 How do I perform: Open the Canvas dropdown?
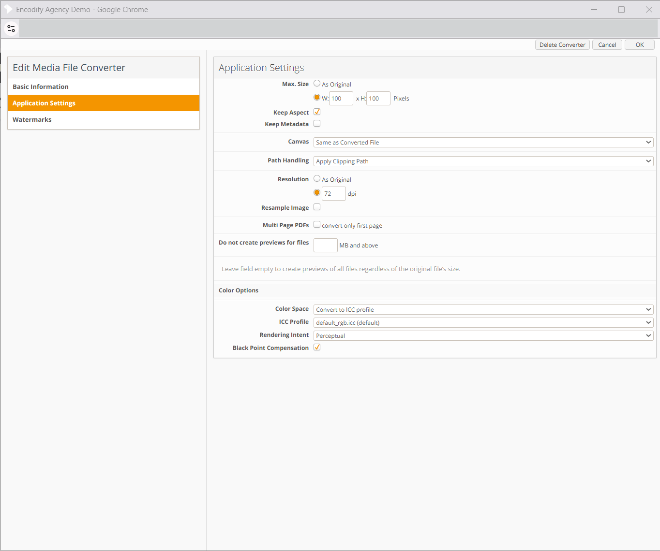483,142
